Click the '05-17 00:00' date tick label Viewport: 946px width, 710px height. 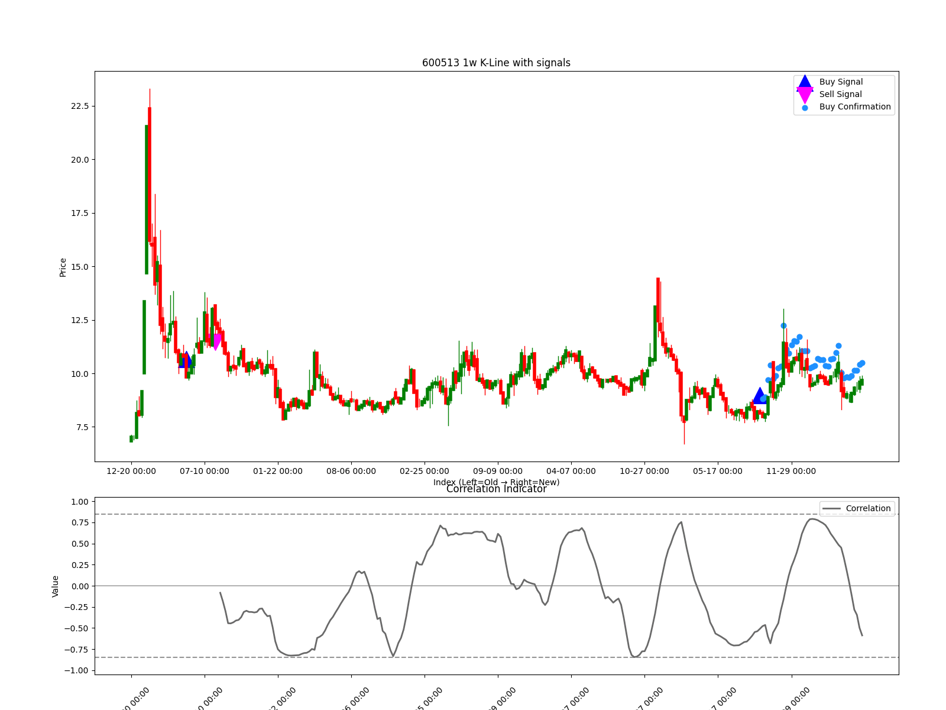(x=718, y=472)
